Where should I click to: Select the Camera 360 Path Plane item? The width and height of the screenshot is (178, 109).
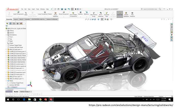pyautogui.click(x=15, y=47)
